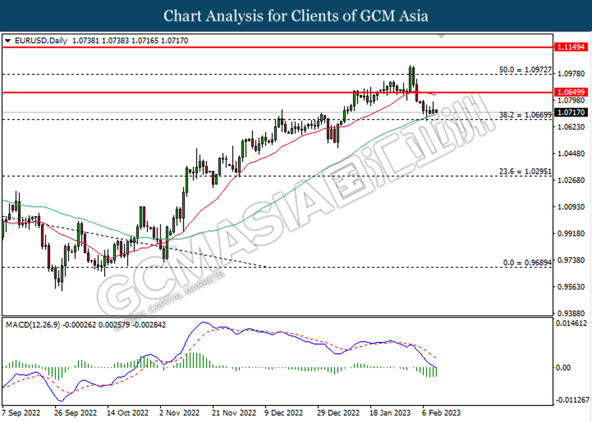Viewport: 592px width, 422px height.
Task: Click the 7 Sep 2022 date label
Action: (21, 413)
